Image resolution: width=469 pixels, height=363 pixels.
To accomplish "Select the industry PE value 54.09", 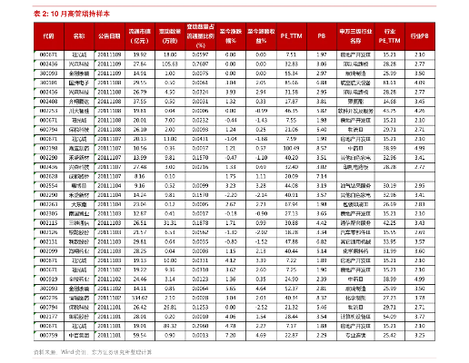I will (x=390, y=317).
